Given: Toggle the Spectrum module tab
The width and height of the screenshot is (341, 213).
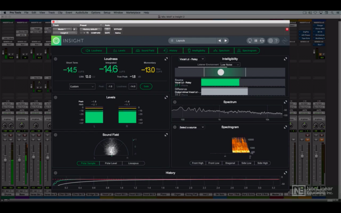Looking at the screenshot, I should coord(221,50).
